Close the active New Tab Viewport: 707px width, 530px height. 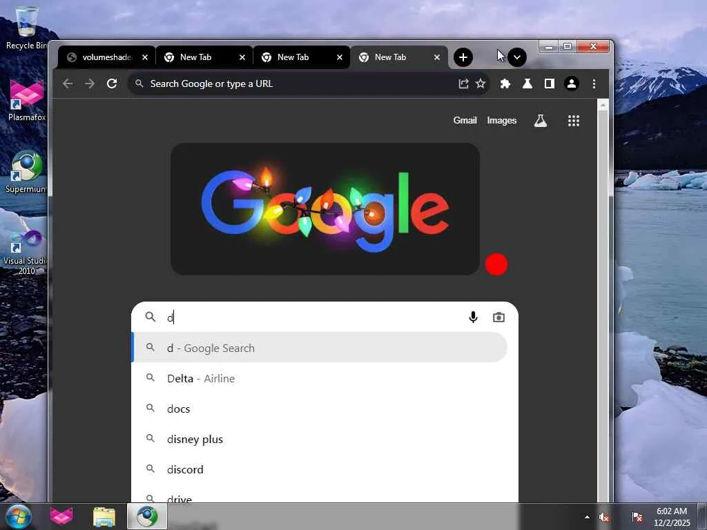[436, 57]
